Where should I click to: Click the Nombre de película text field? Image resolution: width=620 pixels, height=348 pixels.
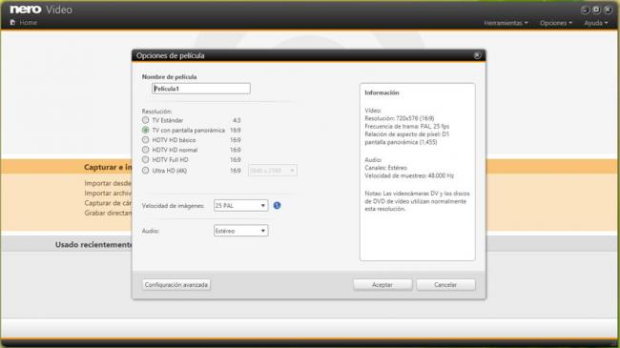[x=201, y=89]
